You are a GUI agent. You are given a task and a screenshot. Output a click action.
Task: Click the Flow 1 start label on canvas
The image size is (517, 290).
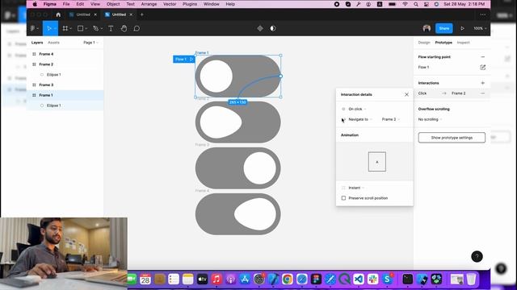point(183,59)
